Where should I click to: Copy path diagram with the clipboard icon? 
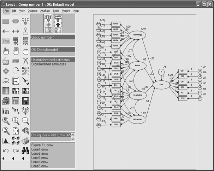click(x=6, y=101)
